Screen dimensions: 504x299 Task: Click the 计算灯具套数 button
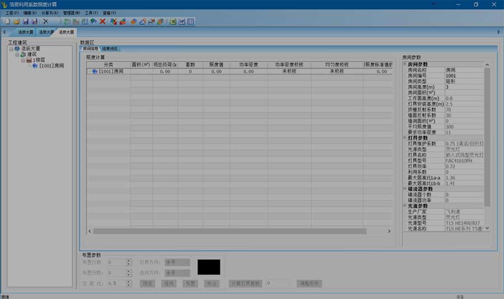point(246,283)
